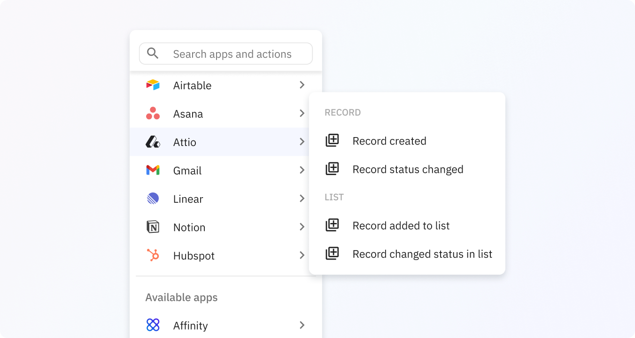Click the LIST section heading
Screen dimensions: 635x338
click(334, 197)
